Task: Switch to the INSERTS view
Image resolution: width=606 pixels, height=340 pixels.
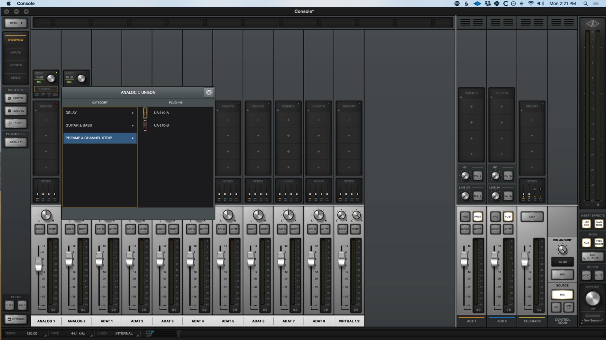Action: [16, 65]
